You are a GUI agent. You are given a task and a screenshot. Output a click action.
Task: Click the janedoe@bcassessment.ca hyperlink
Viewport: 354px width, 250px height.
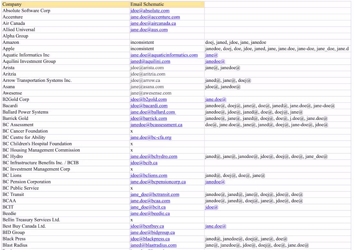click(156, 125)
